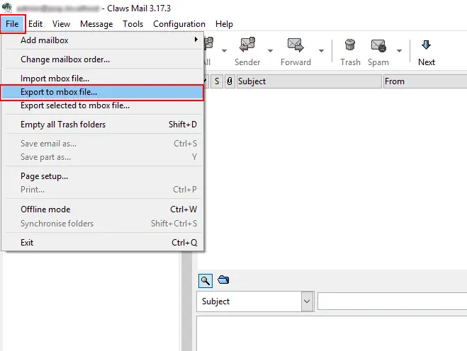
Task: Choose Page setup...
Action: 103,176
